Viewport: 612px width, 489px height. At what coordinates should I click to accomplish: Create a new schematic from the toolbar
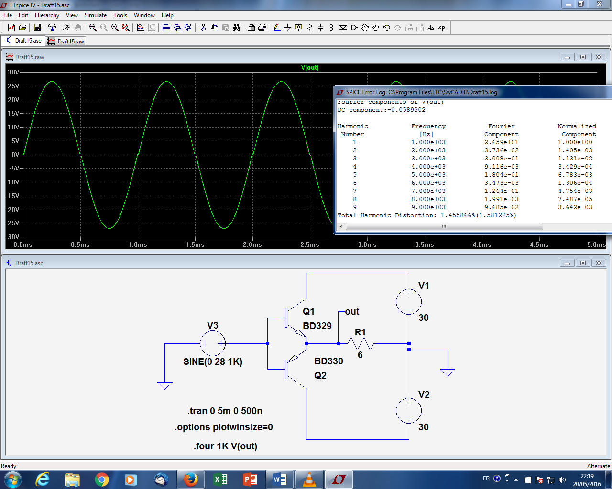coord(11,28)
